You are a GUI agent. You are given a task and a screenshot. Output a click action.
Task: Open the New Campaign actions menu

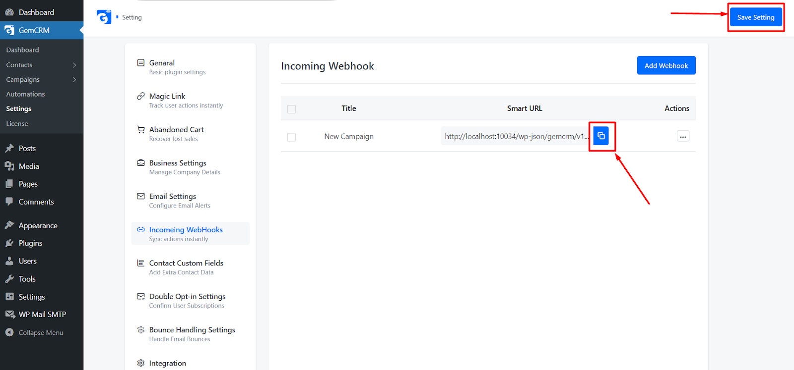tap(683, 136)
